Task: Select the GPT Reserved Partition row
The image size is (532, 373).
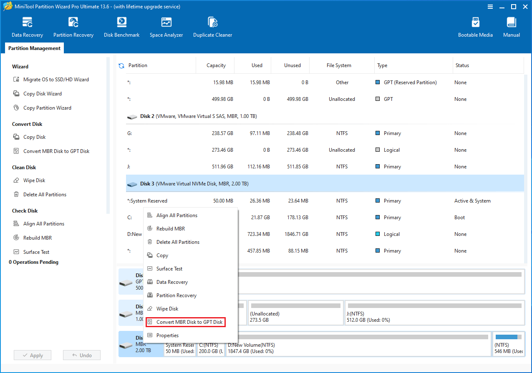Action: coord(325,83)
